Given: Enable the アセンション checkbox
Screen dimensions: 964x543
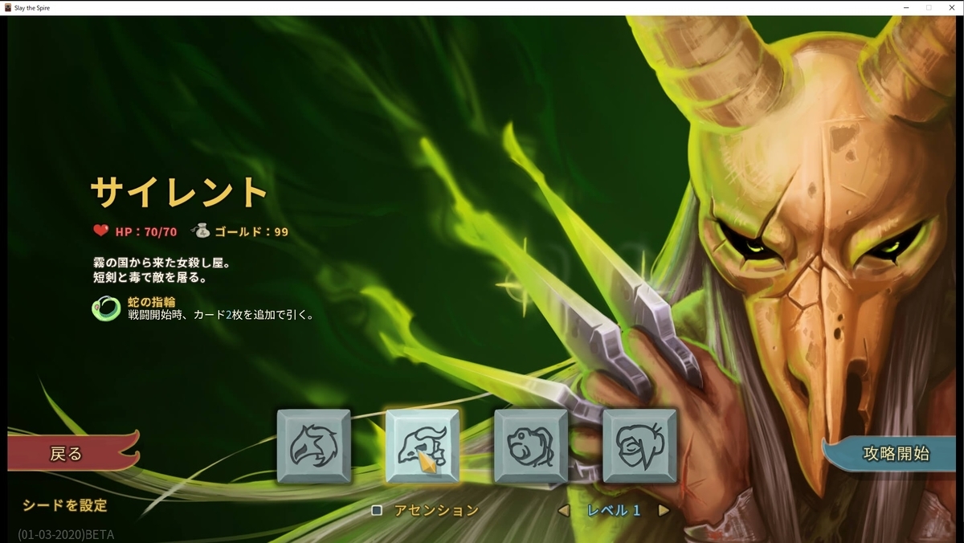Looking at the screenshot, I should pos(376,510).
